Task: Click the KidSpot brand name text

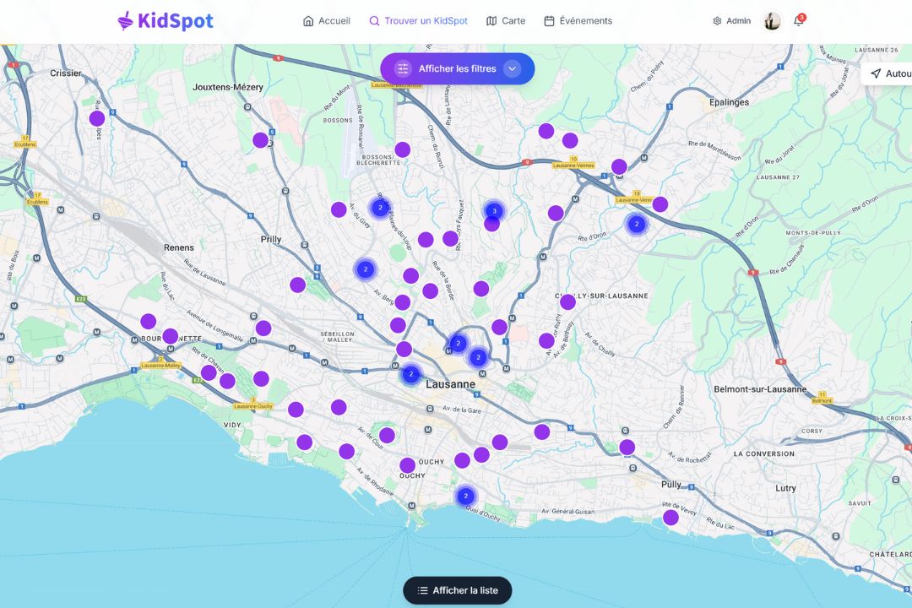Action: click(x=176, y=21)
